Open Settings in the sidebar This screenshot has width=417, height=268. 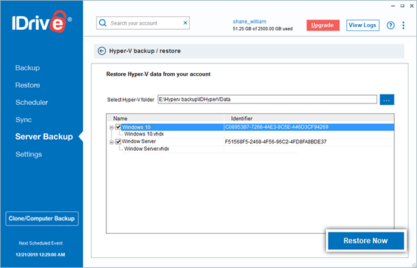[28, 154]
